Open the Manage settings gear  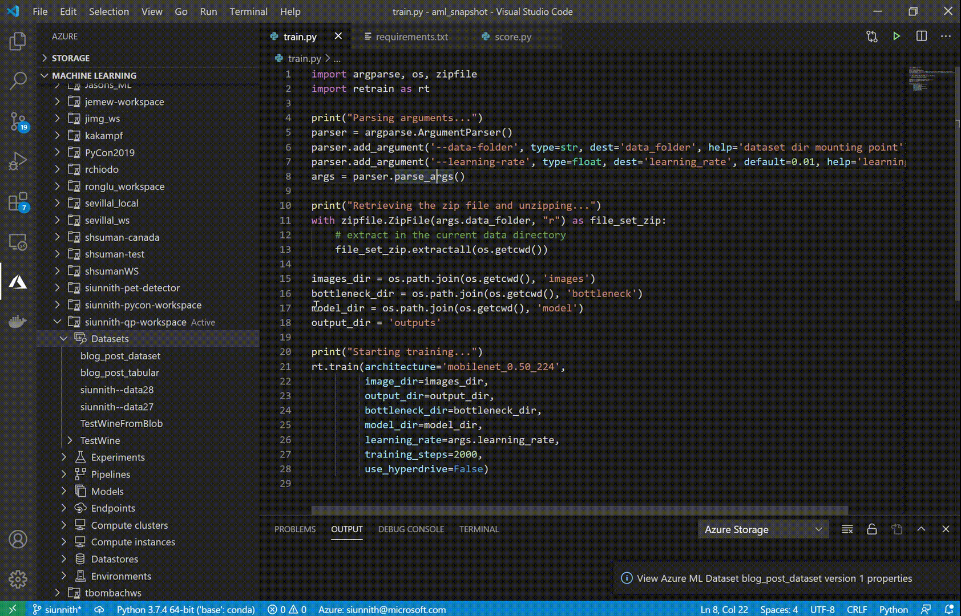(x=18, y=579)
